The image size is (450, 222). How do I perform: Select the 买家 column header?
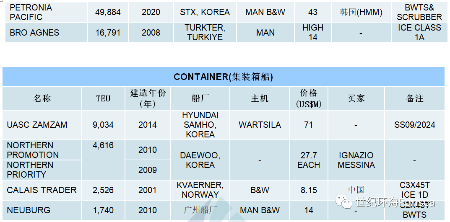pos(356,98)
